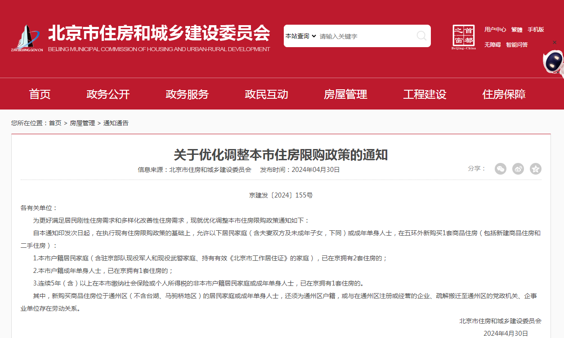
Task: Open 无障碍 accessibility mode
Action: 492,45
